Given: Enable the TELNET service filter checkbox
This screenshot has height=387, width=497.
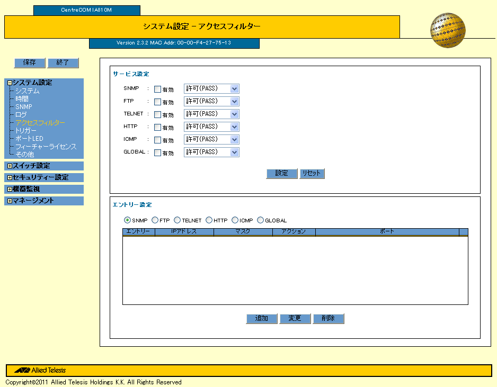Looking at the screenshot, I should pyautogui.click(x=157, y=115).
